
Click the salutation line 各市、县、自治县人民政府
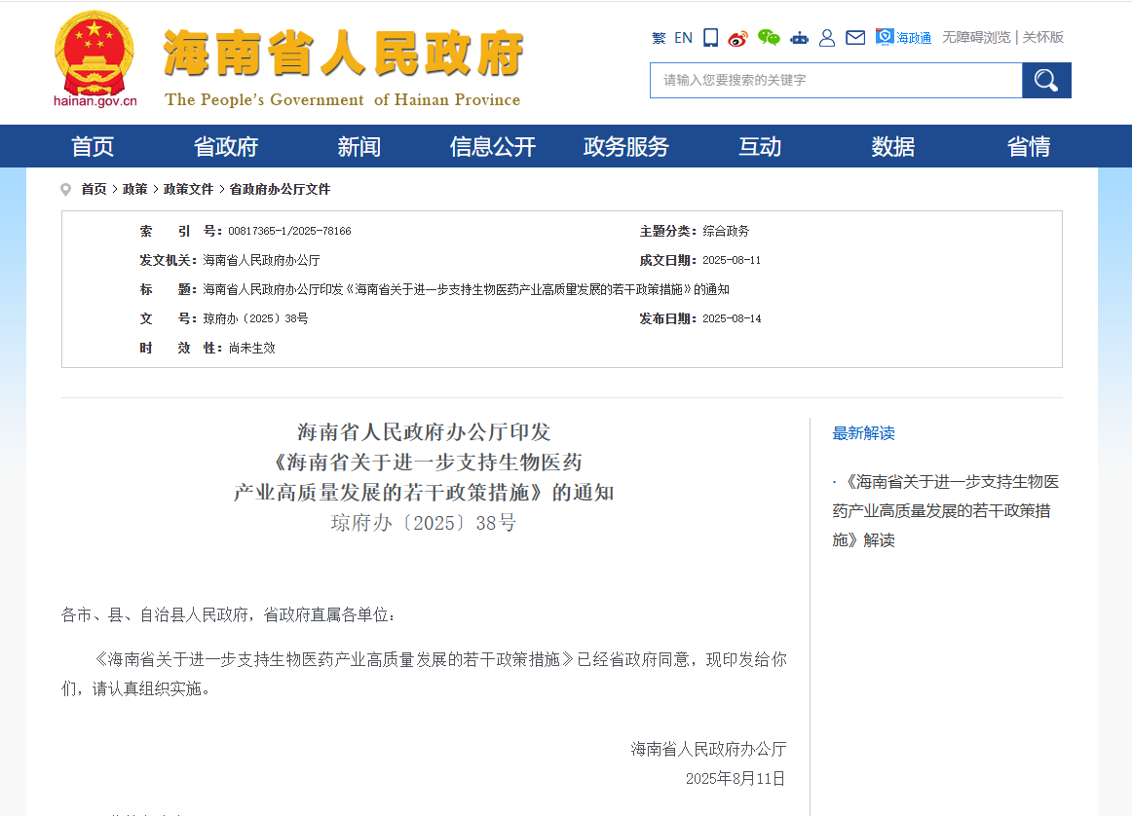tap(228, 615)
